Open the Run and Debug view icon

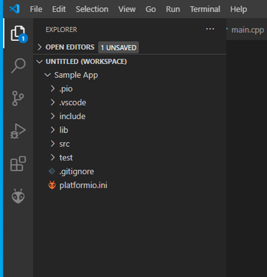click(x=18, y=131)
